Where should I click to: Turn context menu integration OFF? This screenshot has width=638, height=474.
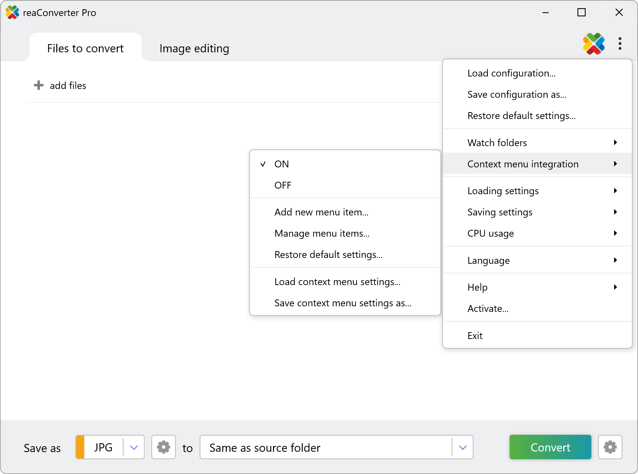coord(283,185)
